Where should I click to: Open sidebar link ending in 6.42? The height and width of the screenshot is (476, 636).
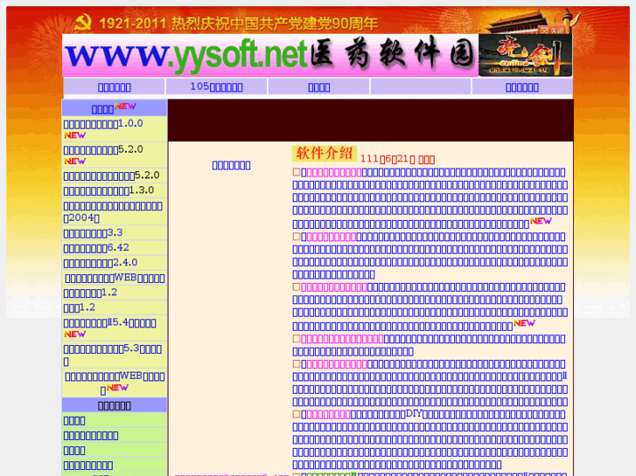point(96,248)
